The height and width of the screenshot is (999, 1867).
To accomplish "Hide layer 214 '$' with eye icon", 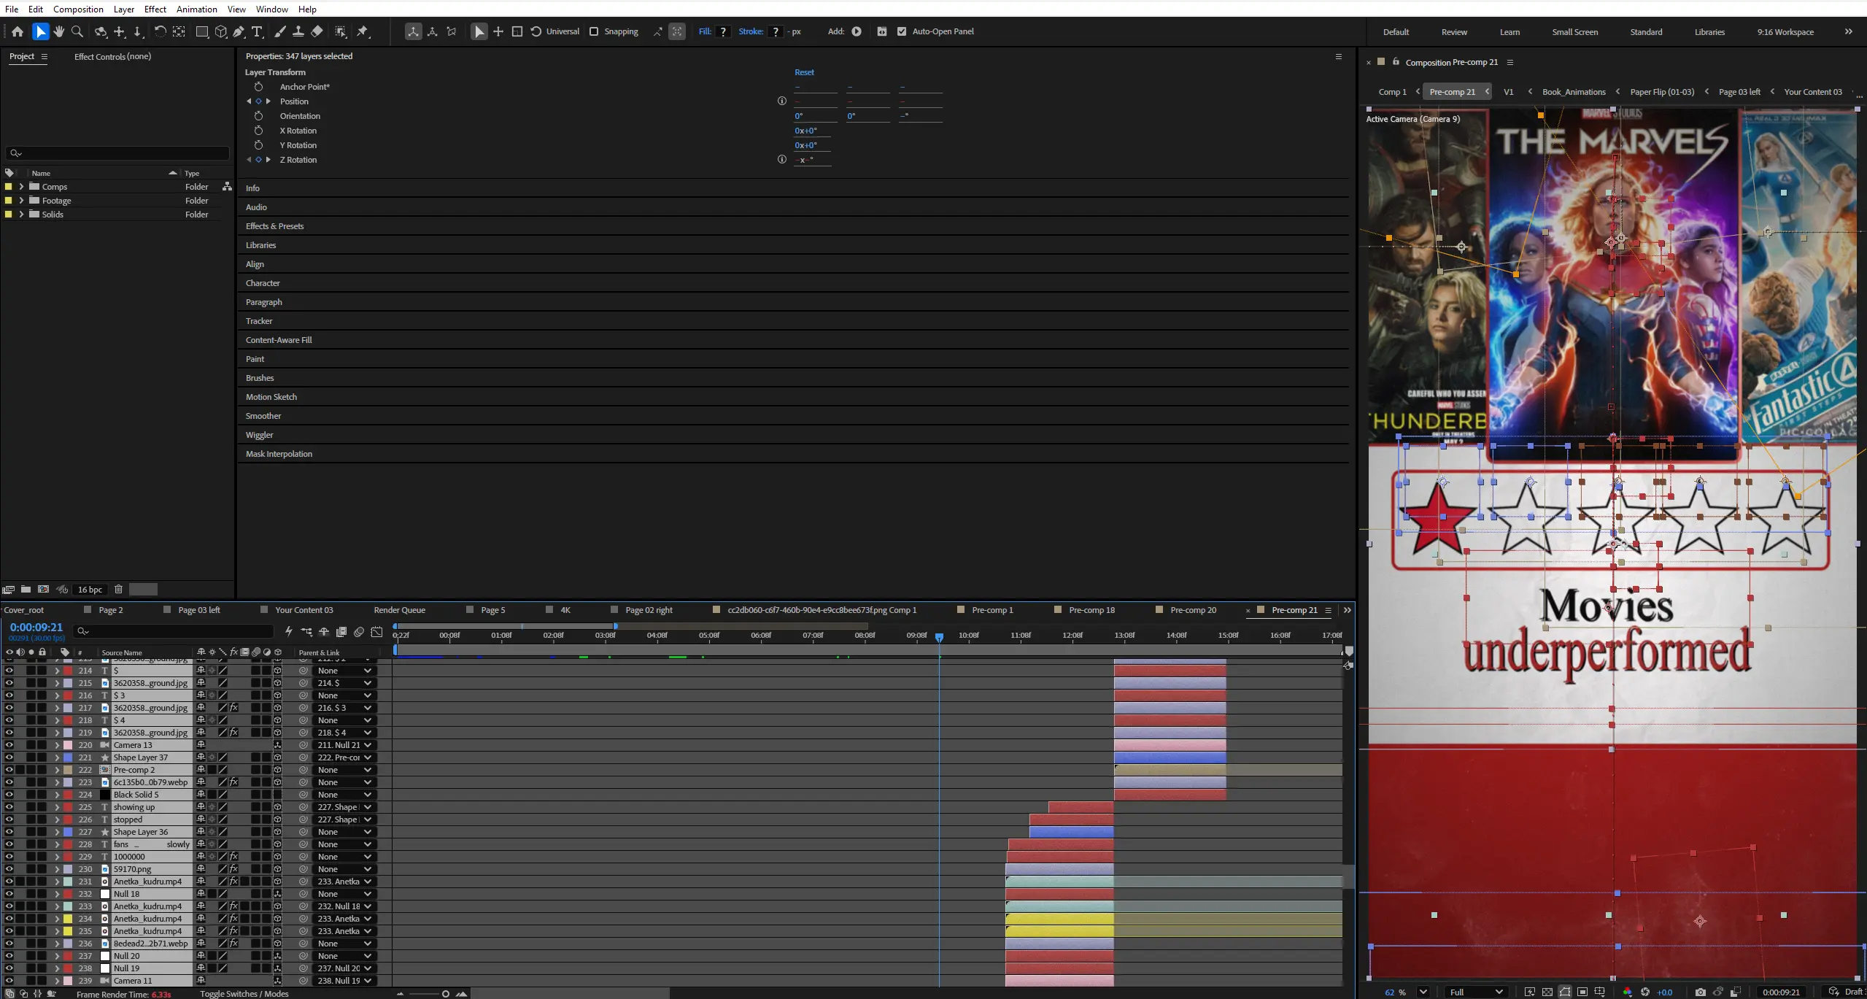I will point(9,670).
